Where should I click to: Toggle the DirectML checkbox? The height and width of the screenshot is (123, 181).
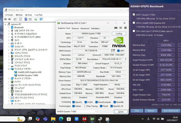(115, 102)
